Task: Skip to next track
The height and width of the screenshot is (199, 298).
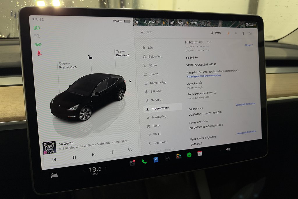Action: (x=94, y=154)
